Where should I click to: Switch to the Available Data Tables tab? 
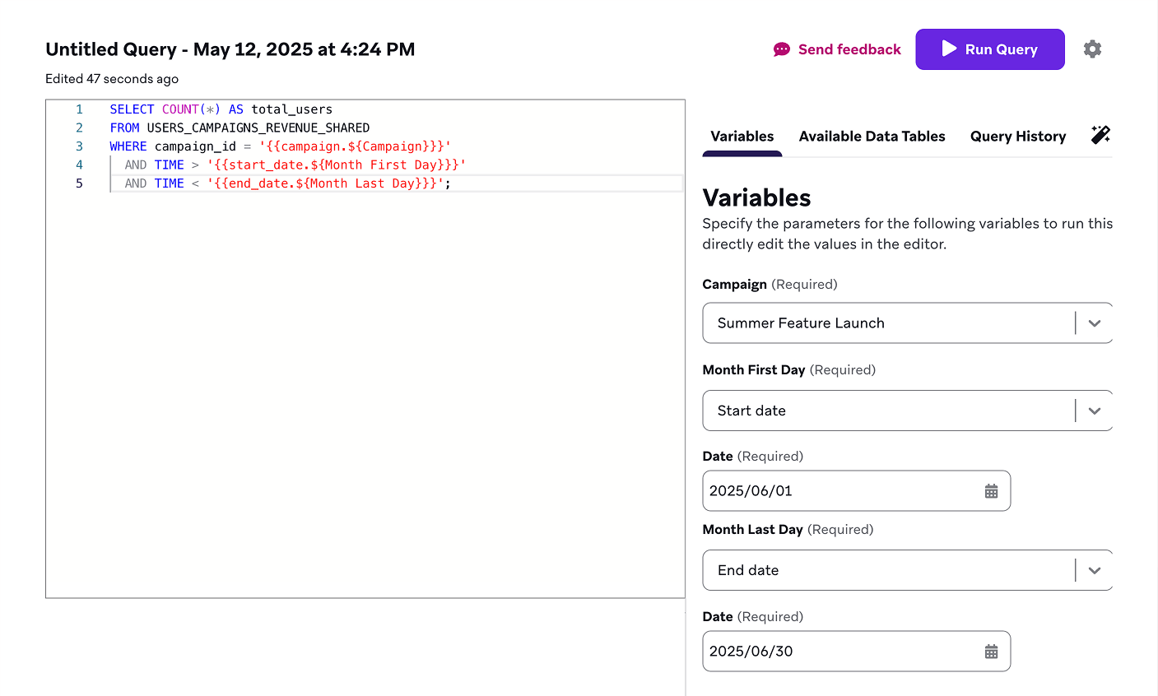(x=872, y=136)
